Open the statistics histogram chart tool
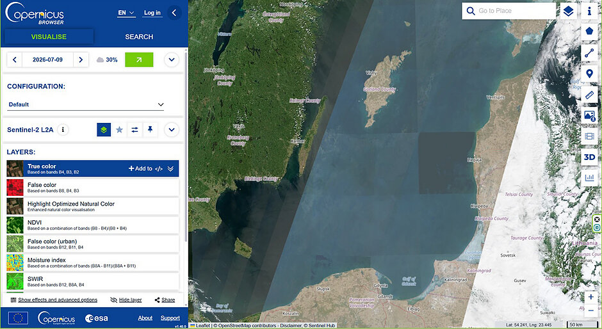This screenshot has width=602, height=329. (589, 178)
